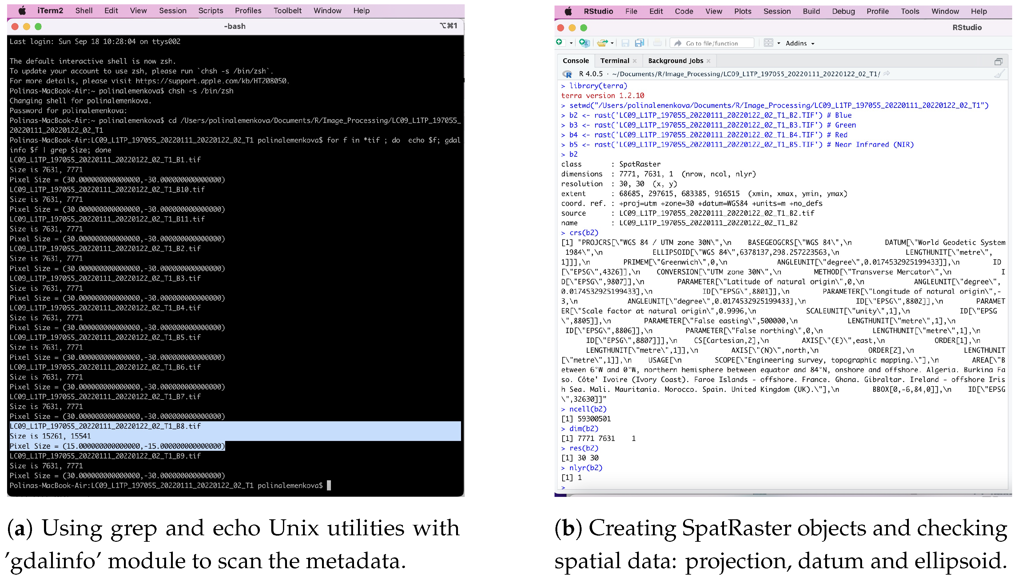The image size is (1018, 582).
Task: Click the Go to file/function field
Action: click(712, 43)
